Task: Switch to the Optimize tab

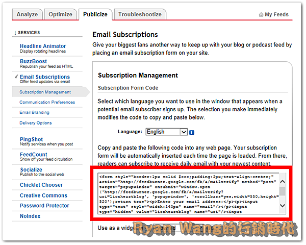Action: pos(60,14)
